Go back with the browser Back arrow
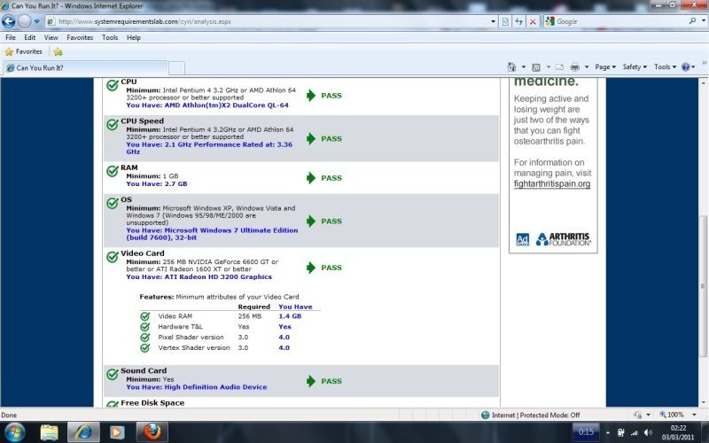709x443 pixels. click(x=9, y=21)
